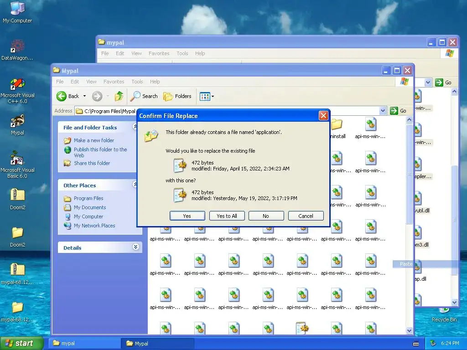Select the Recycle Bin desktop icon
467x350 pixels.
coord(444,315)
